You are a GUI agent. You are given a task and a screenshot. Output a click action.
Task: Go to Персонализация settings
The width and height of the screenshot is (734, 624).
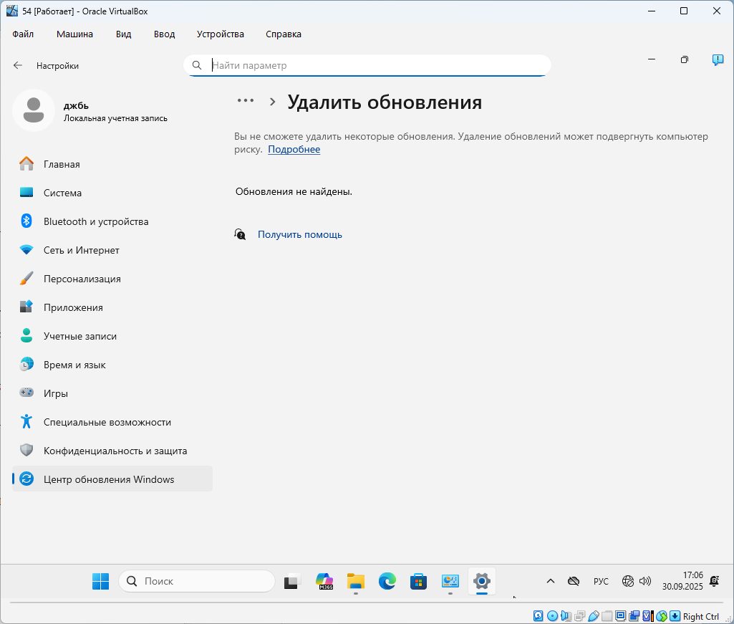pyautogui.click(x=82, y=279)
